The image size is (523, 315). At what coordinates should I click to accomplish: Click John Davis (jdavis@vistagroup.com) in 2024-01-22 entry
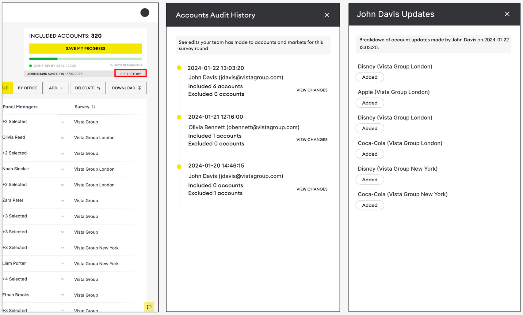point(236,77)
